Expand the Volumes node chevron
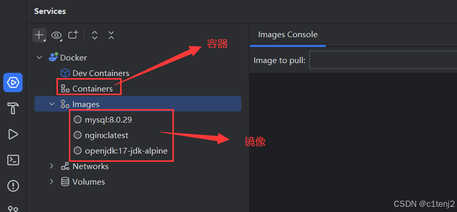The image size is (457, 212). (x=52, y=181)
